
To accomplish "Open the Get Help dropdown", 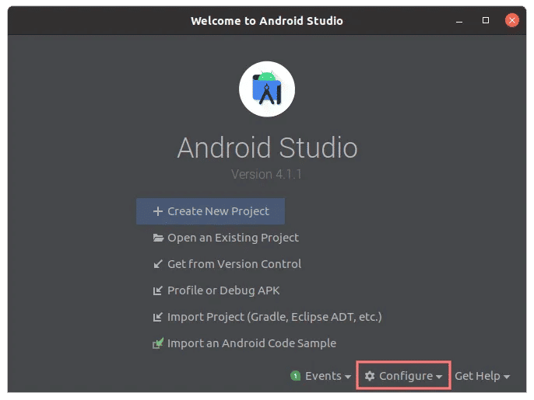I will click(x=483, y=376).
